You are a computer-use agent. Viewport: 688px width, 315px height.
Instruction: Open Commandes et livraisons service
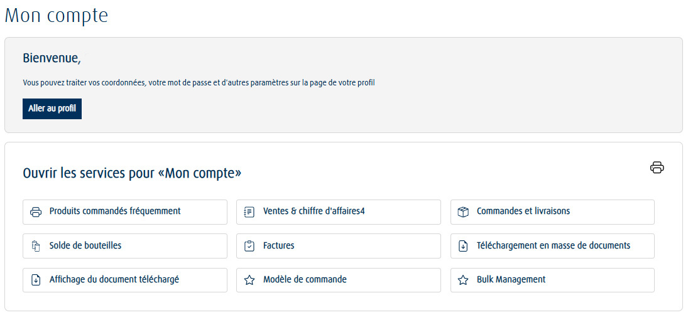tap(552, 212)
